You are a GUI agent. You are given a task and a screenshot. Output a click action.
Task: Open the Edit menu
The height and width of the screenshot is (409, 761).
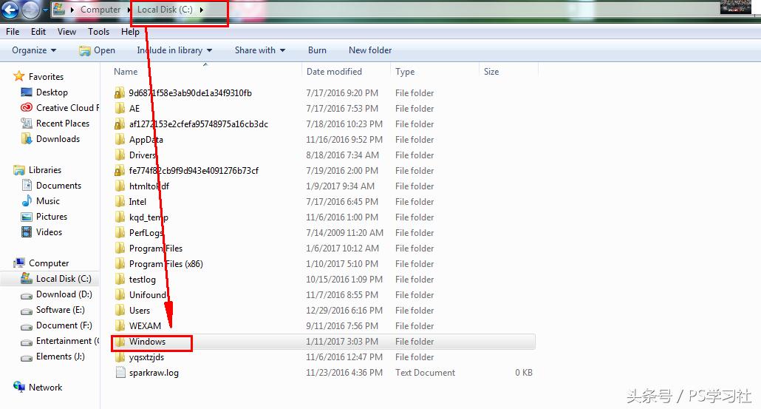coord(38,32)
